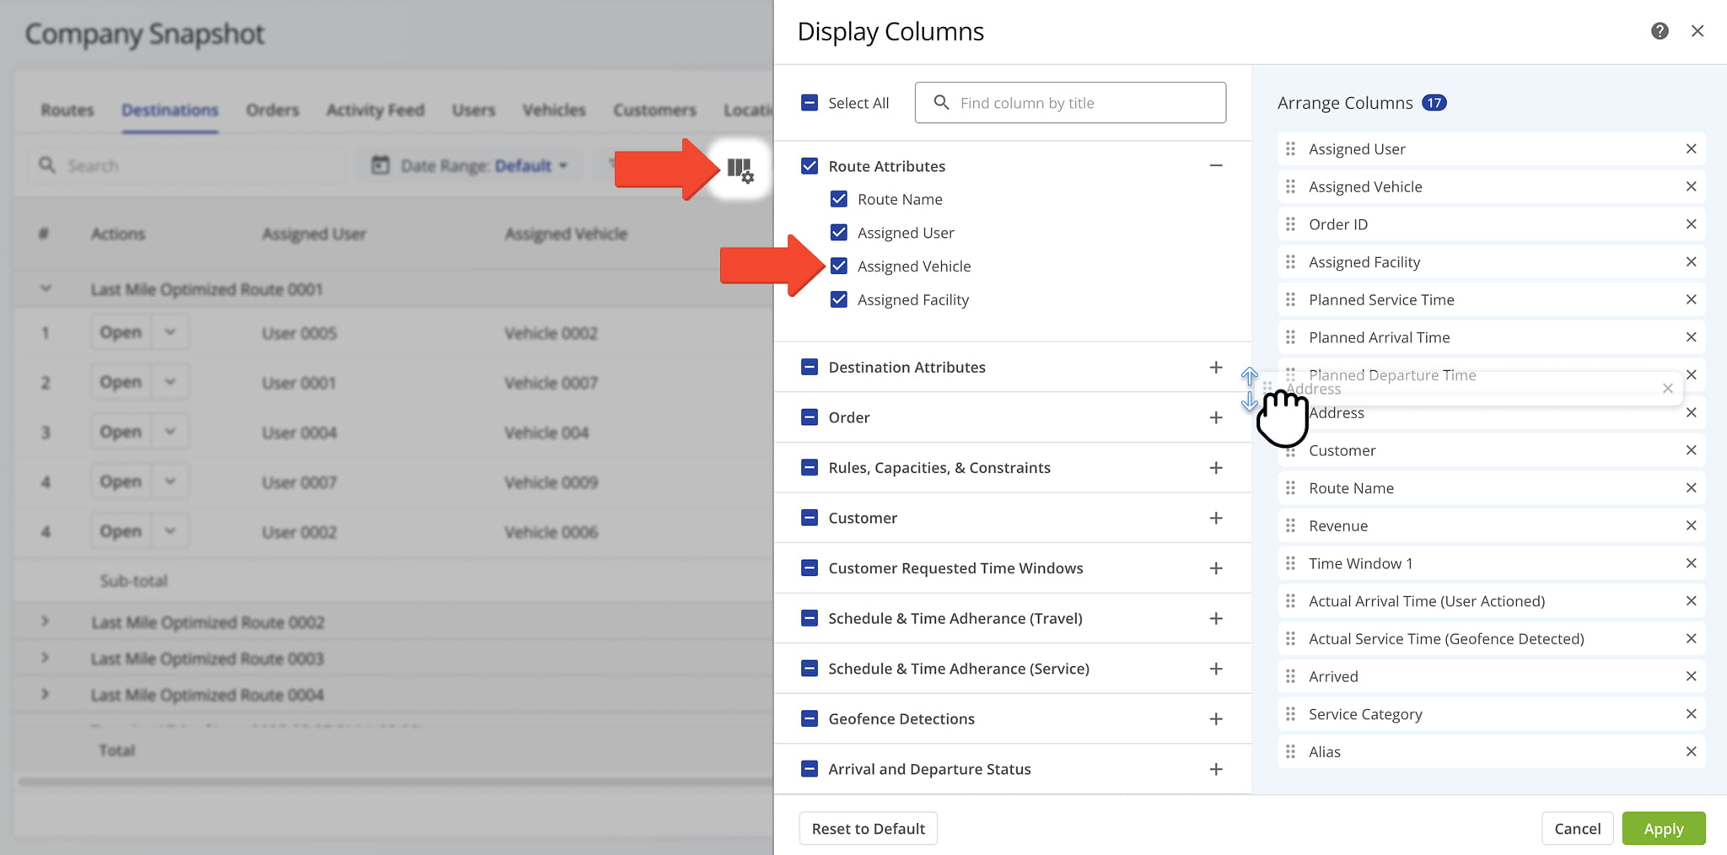This screenshot has width=1727, height=855.
Task: Open the Customers tab
Action: pos(654,110)
